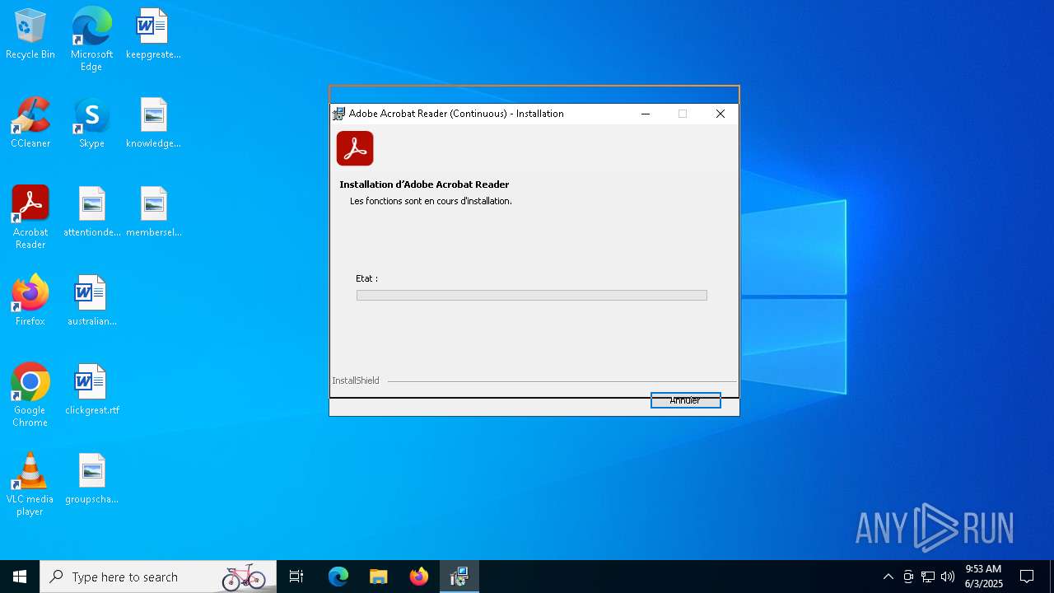This screenshot has height=593, width=1054.
Task: Select the keepgreate... Word document icon
Action: point(153,35)
